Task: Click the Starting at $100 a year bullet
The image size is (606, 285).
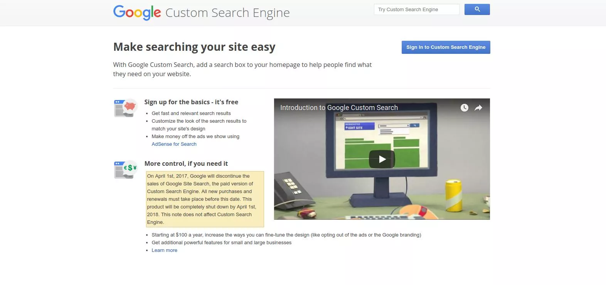Action: pos(286,235)
